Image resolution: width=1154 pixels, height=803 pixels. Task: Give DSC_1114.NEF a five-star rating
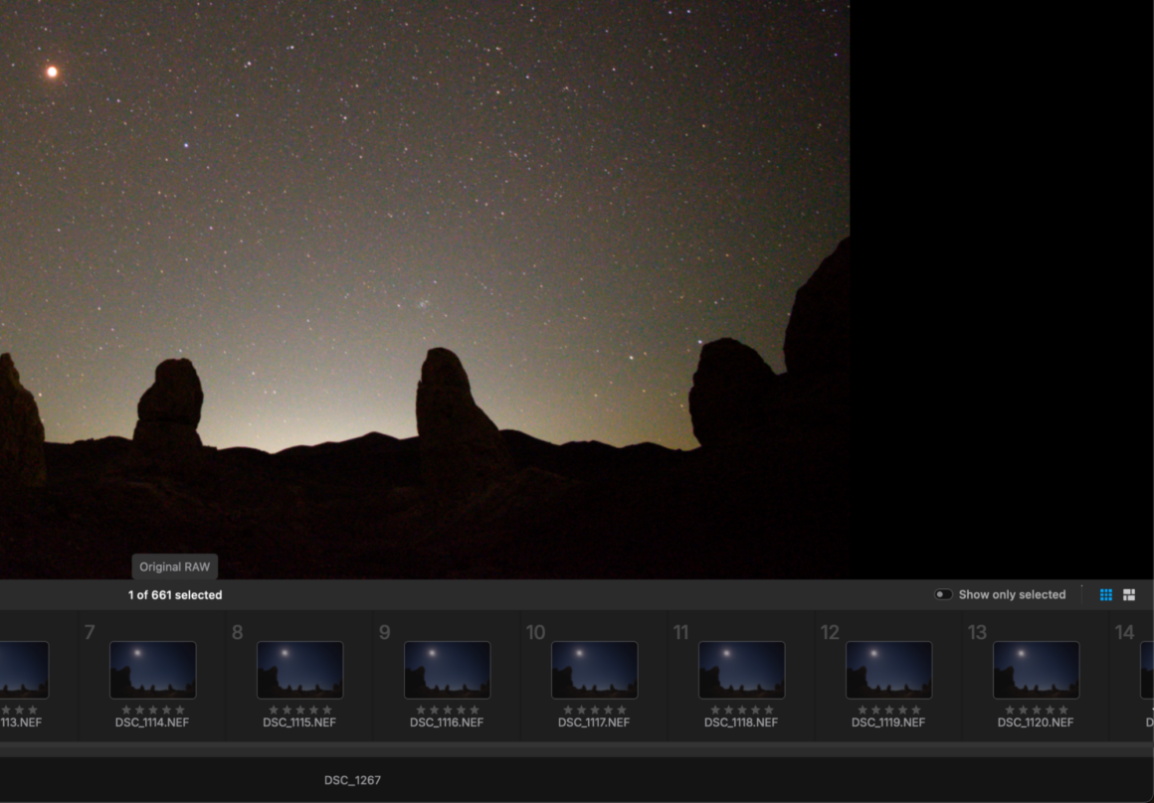point(179,709)
